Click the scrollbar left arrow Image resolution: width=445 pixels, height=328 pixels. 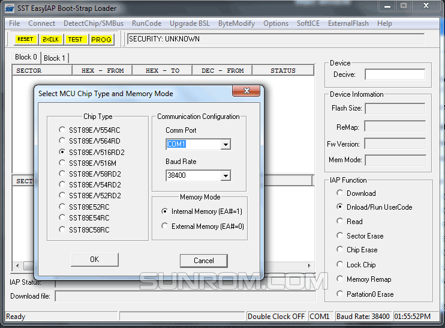(x=17, y=266)
